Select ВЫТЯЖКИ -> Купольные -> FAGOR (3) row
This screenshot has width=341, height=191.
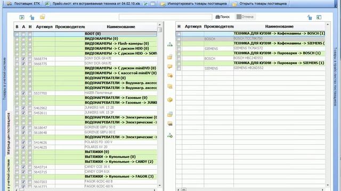85,177
